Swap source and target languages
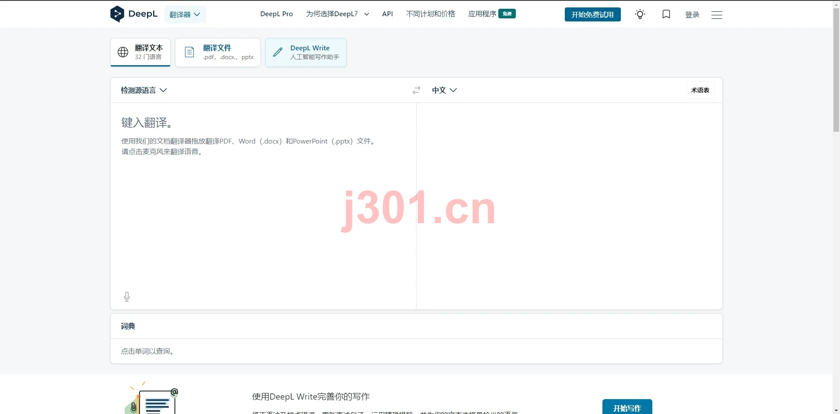Screen dimensions: 840x414 coord(416,90)
